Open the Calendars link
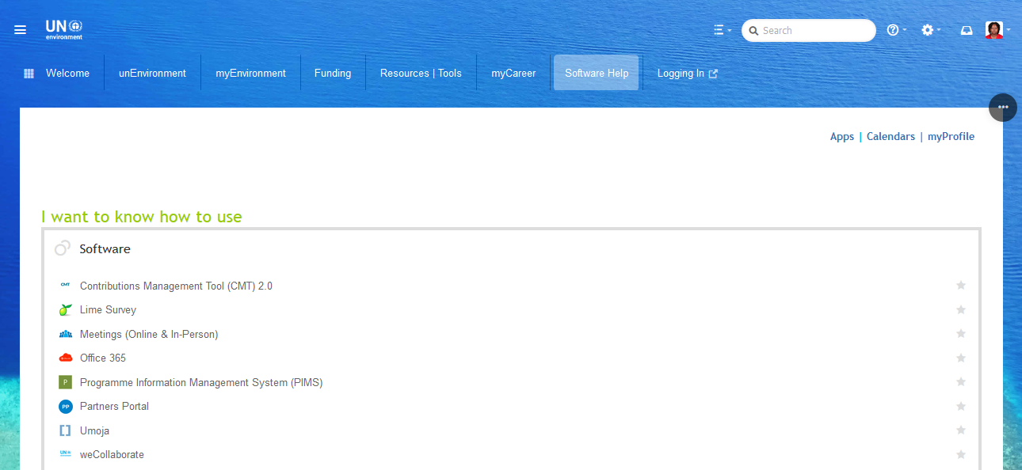1022x470 pixels. tap(890, 137)
